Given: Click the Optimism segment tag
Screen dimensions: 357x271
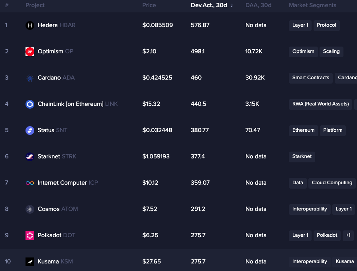Looking at the screenshot, I should (303, 52).
